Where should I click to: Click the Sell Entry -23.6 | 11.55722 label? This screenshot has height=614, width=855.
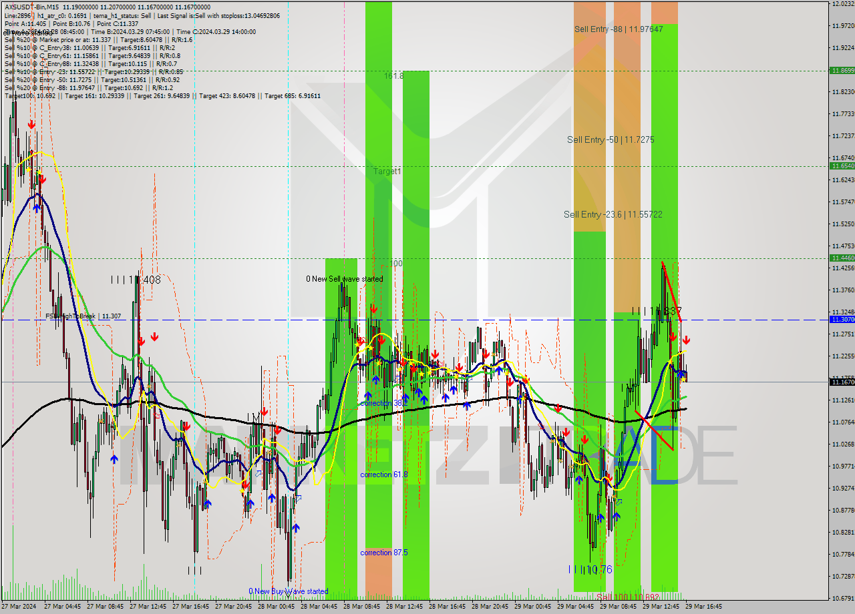613,214
